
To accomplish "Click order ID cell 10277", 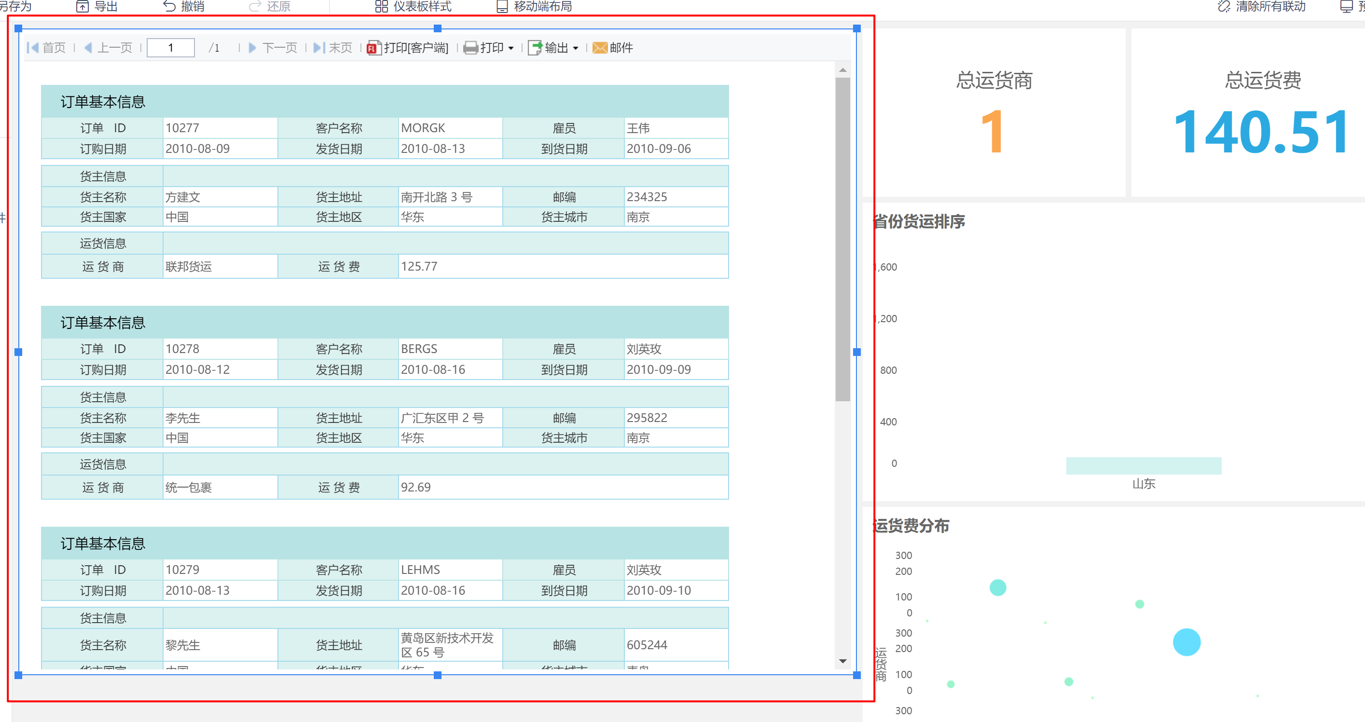I will (x=220, y=128).
